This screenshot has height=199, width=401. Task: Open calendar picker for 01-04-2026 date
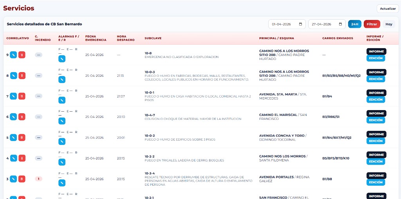[300, 24]
